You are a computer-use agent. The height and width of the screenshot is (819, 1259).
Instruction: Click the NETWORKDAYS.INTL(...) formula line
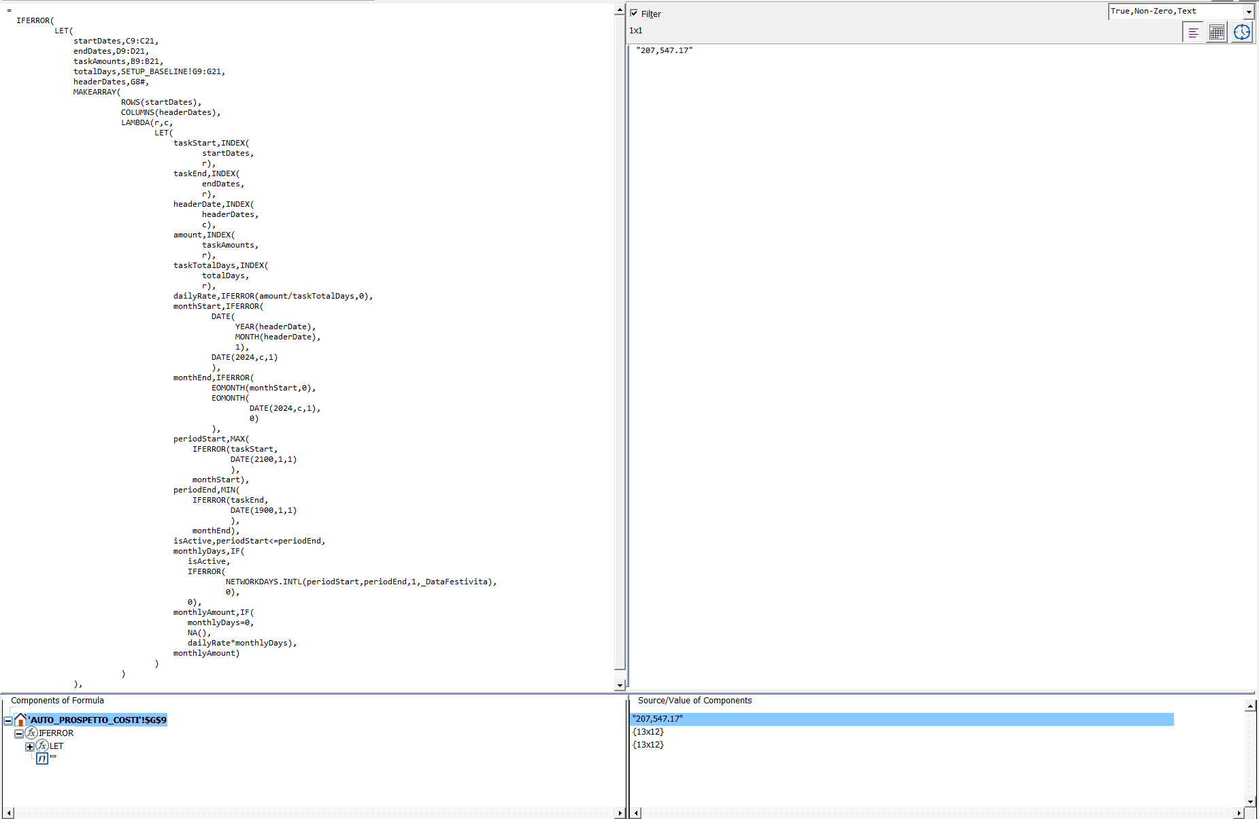point(361,582)
